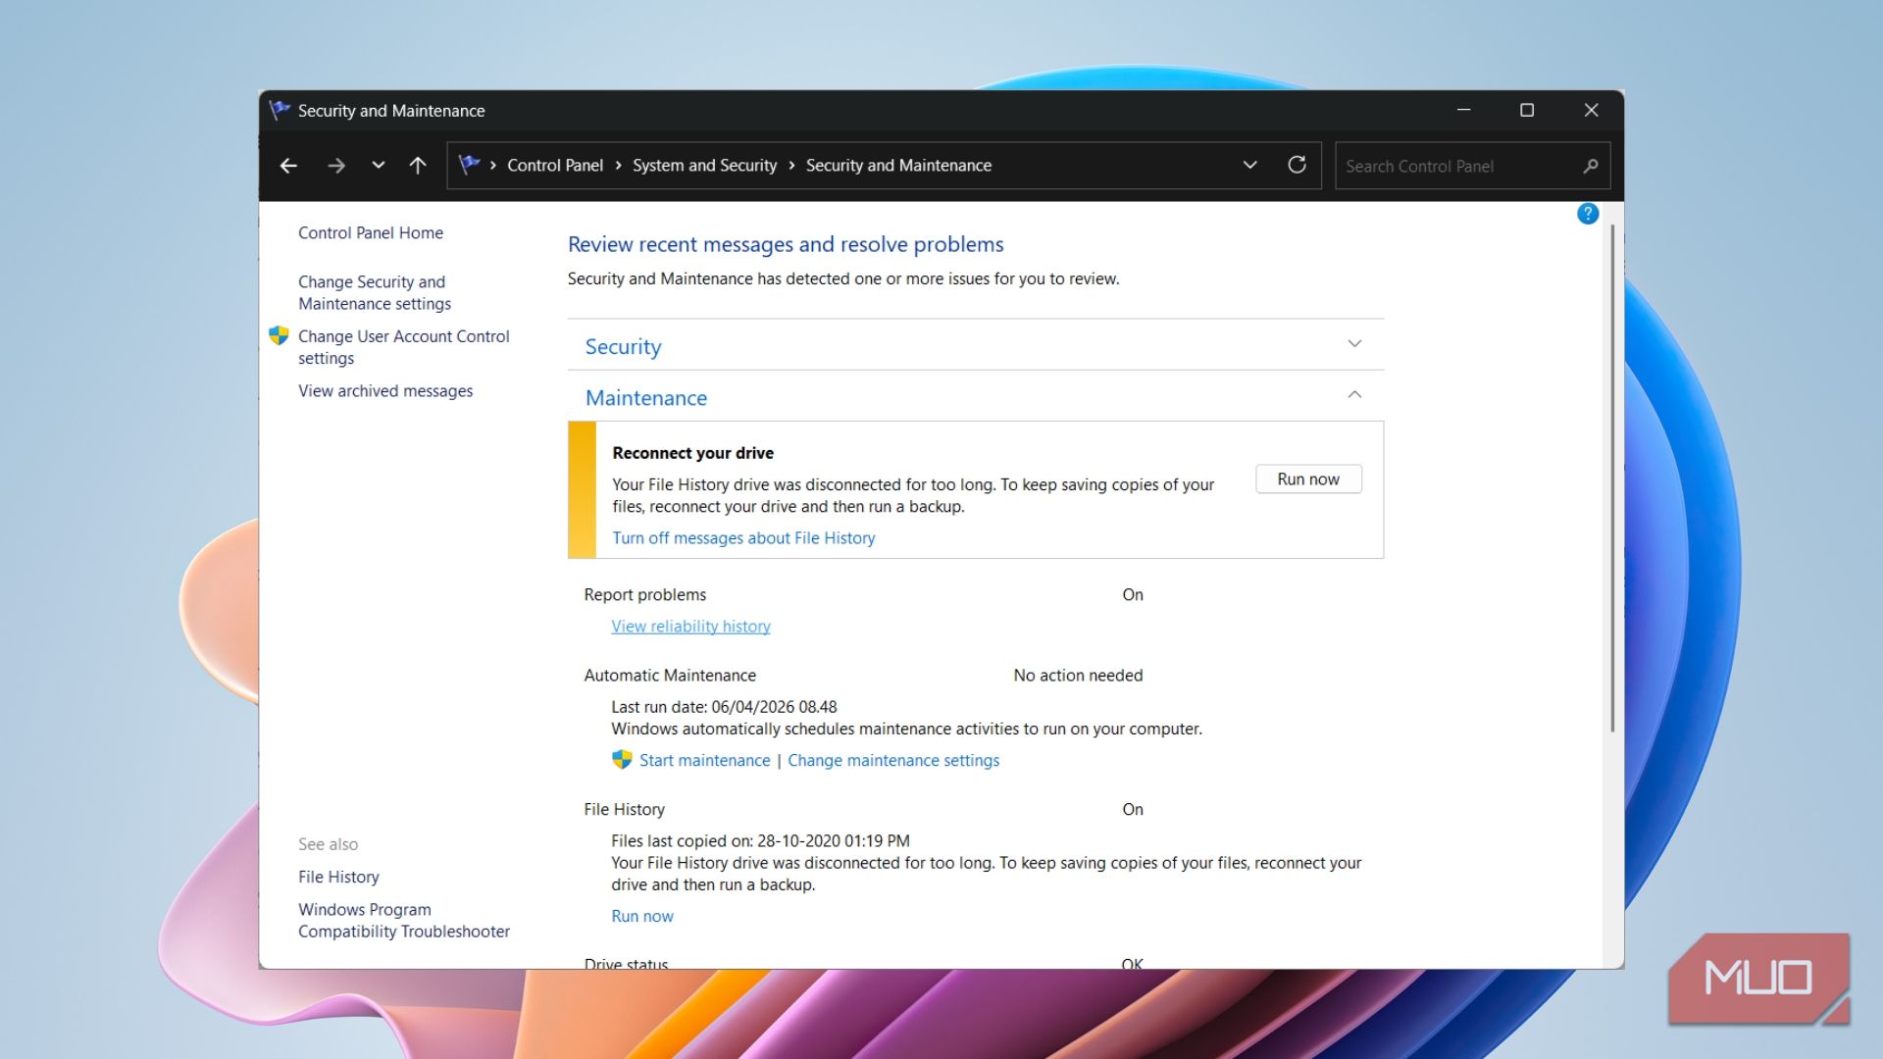
Task: Collapse the Maintenance section chevron
Action: [1354, 394]
